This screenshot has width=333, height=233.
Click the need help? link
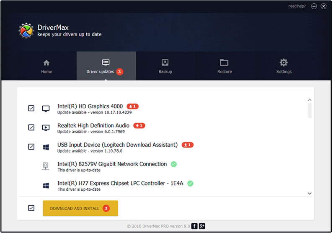[297, 6]
